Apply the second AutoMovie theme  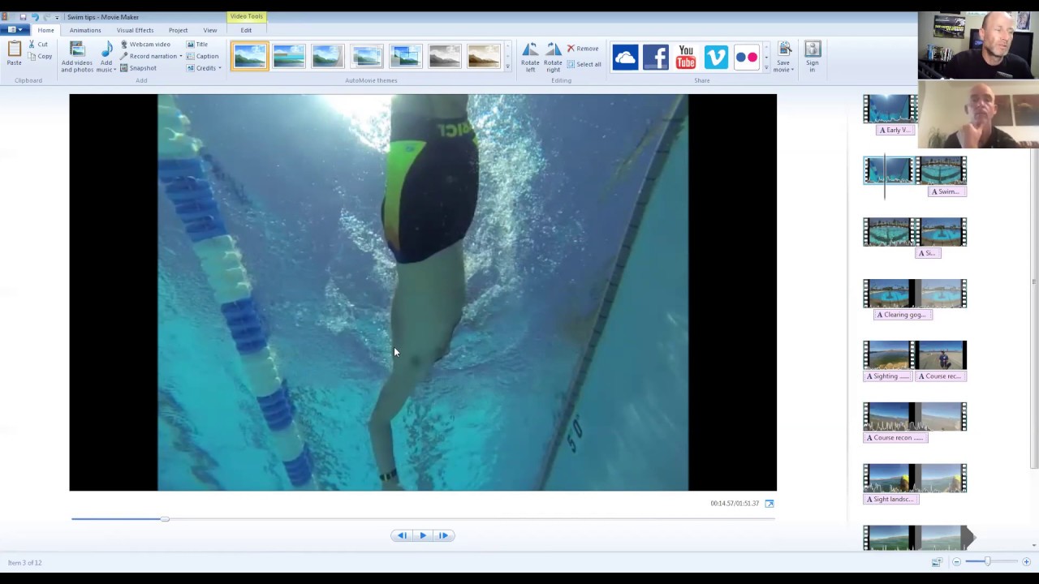[288, 56]
